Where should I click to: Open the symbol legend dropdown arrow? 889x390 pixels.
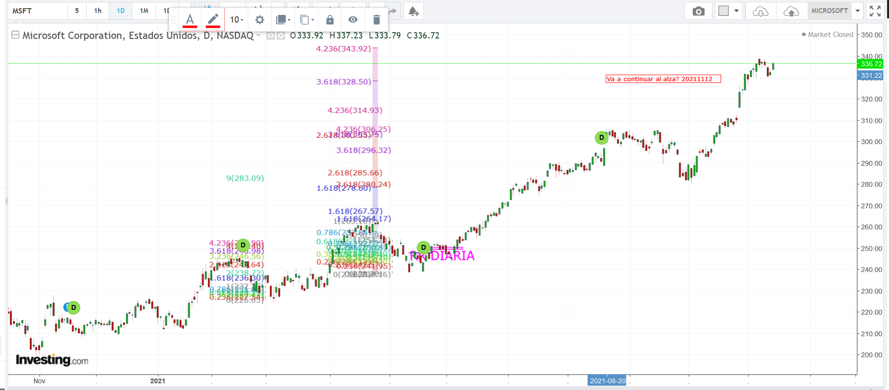(259, 35)
